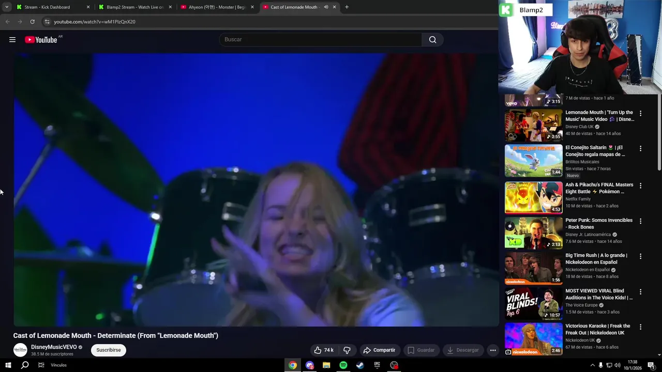Click the site info icon in address bar
662x372 pixels.
coord(47,22)
